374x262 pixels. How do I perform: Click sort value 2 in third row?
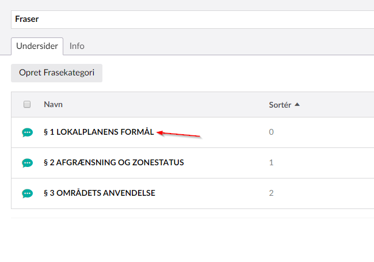272,193
